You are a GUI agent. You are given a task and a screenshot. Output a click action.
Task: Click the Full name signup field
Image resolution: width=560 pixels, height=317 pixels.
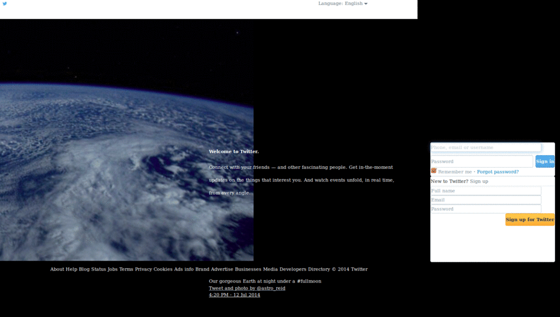point(486,190)
